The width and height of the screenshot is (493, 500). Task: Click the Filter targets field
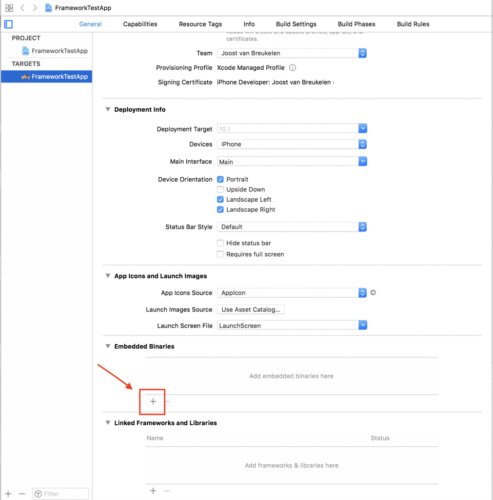point(60,494)
